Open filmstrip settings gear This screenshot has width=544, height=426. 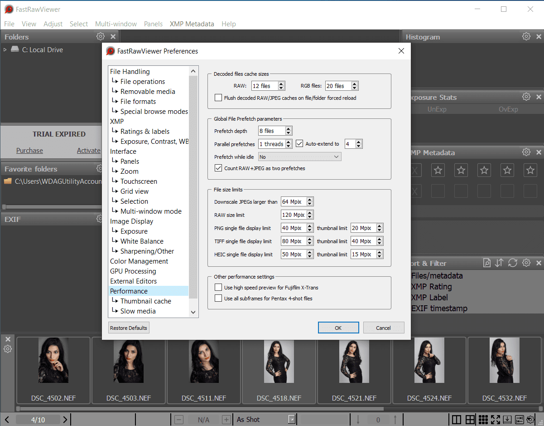8,349
